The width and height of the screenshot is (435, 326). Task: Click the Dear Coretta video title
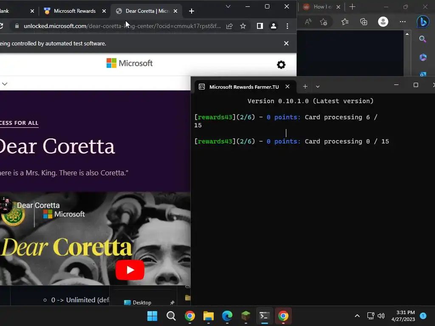[38, 205]
